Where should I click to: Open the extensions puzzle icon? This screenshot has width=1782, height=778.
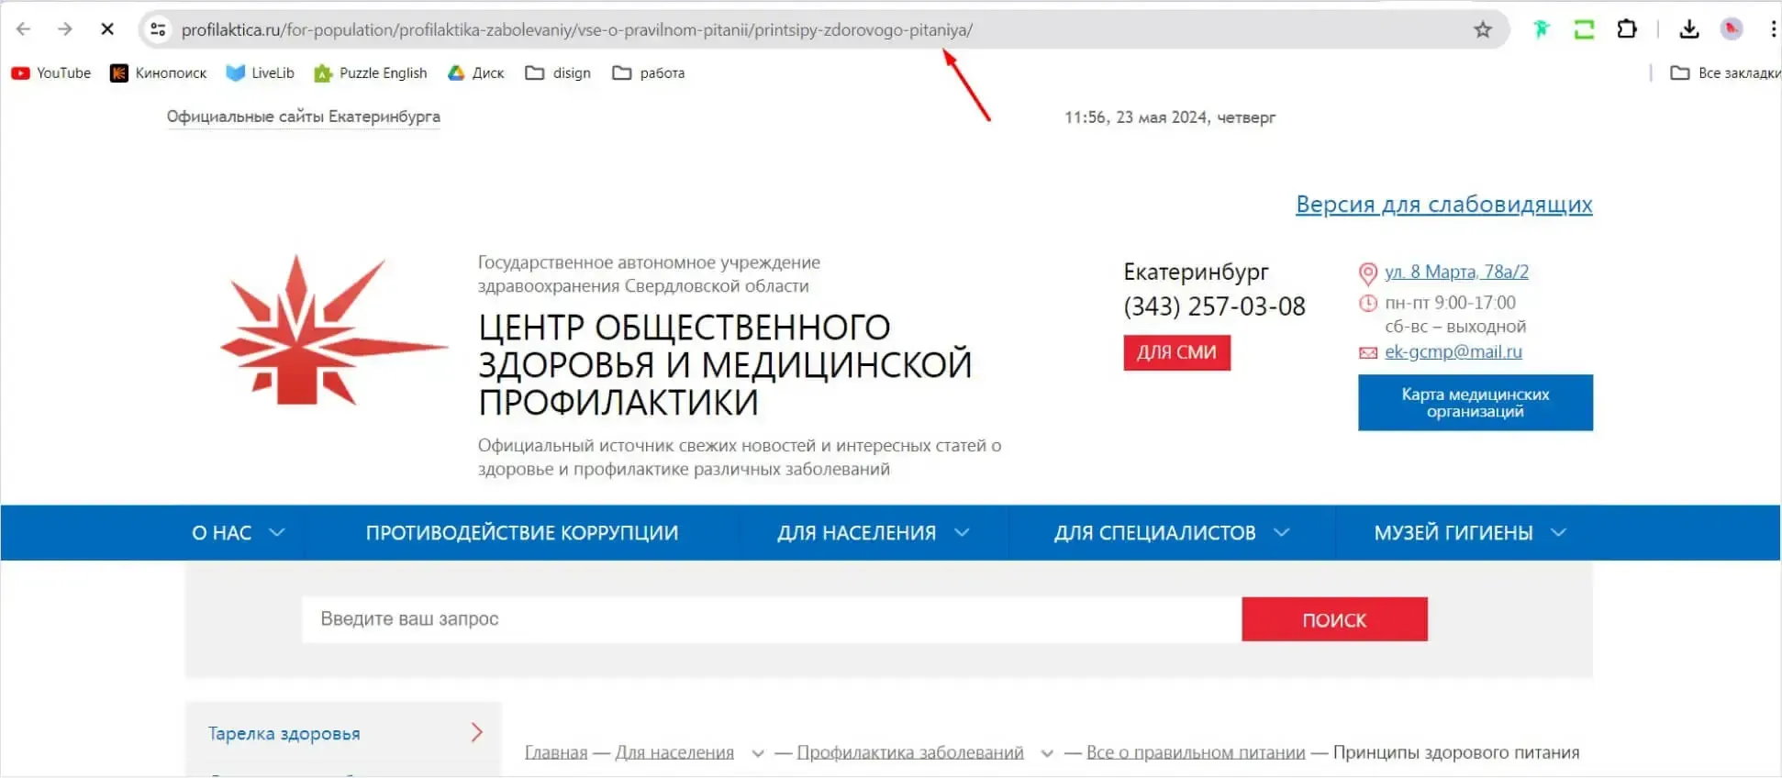[x=1627, y=29]
